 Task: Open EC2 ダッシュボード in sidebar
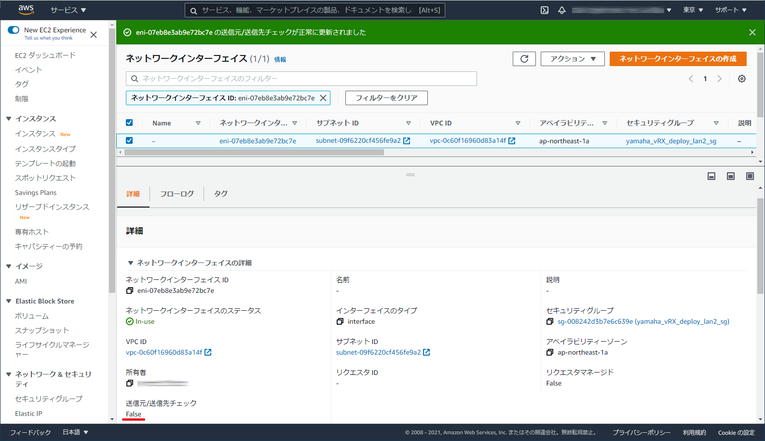click(x=45, y=55)
